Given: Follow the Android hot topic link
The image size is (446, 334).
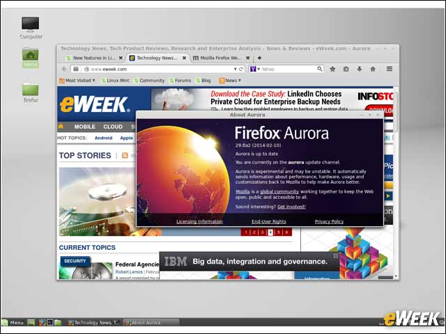Looking at the screenshot, I should (x=103, y=138).
